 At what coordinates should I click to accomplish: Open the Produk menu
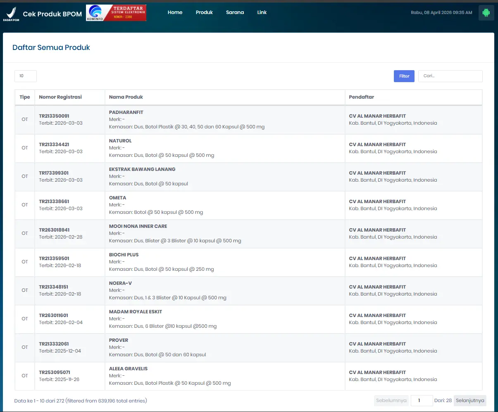point(204,12)
